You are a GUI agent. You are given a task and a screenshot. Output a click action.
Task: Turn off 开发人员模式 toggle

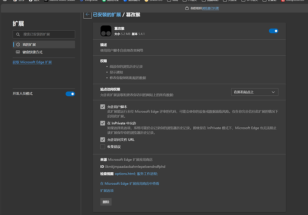70,94
